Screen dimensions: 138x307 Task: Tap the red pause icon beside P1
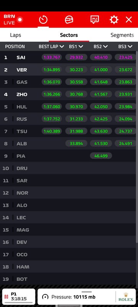click(x=6, y=297)
